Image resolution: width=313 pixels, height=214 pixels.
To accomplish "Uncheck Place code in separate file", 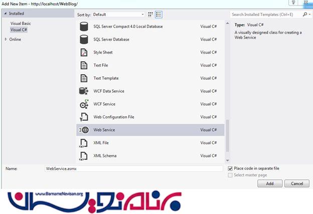I will [230, 168].
